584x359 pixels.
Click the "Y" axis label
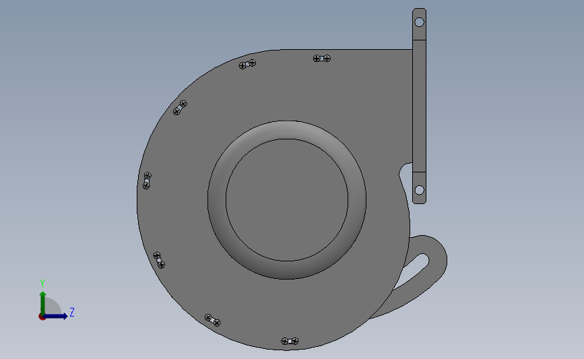42,284
